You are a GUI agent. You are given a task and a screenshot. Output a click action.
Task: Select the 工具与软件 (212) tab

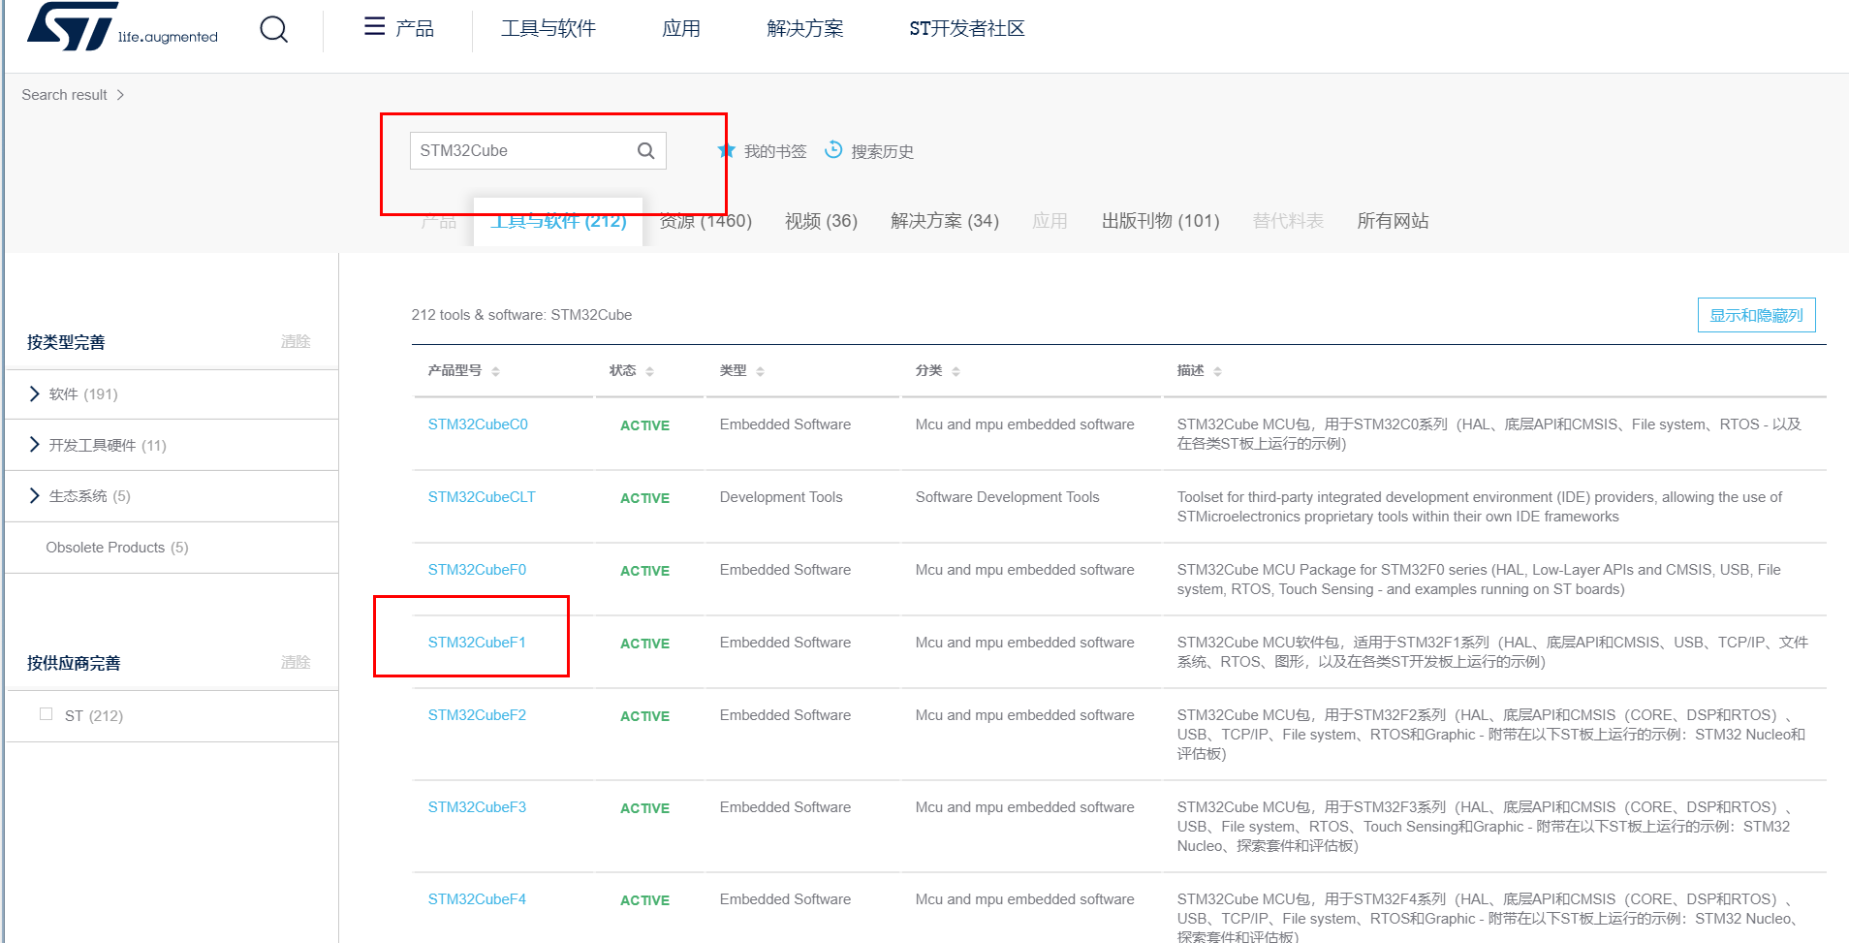click(x=558, y=222)
